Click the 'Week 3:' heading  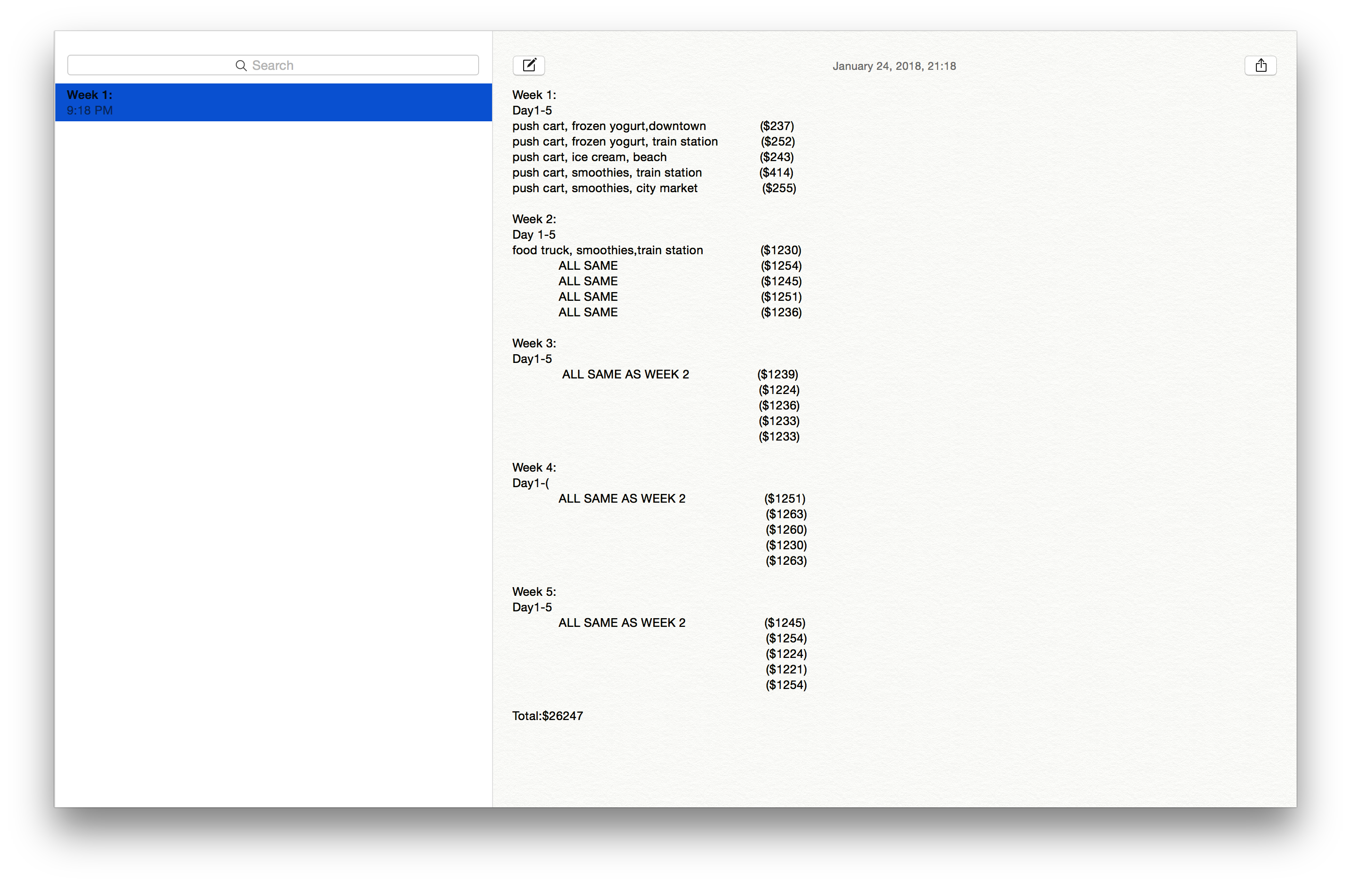pyautogui.click(x=534, y=344)
